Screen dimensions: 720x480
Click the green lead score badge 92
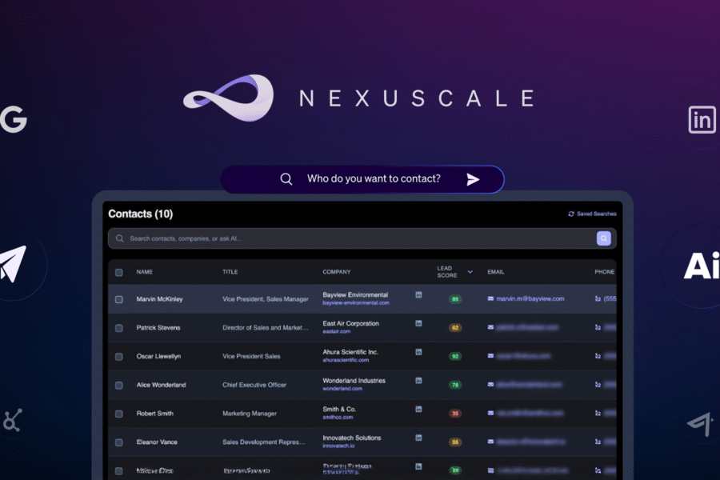click(x=455, y=356)
